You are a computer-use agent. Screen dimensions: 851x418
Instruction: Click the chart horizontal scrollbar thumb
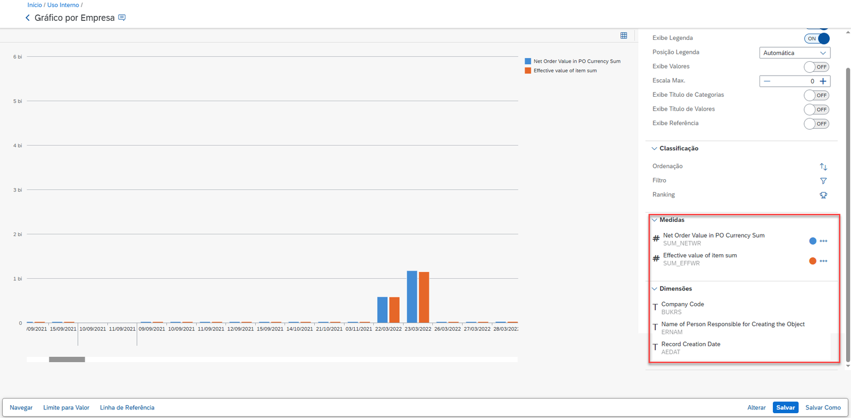click(67, 360)
